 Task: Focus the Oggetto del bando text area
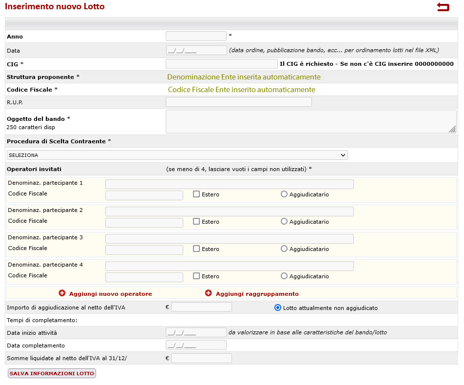[x=310, y=121]
